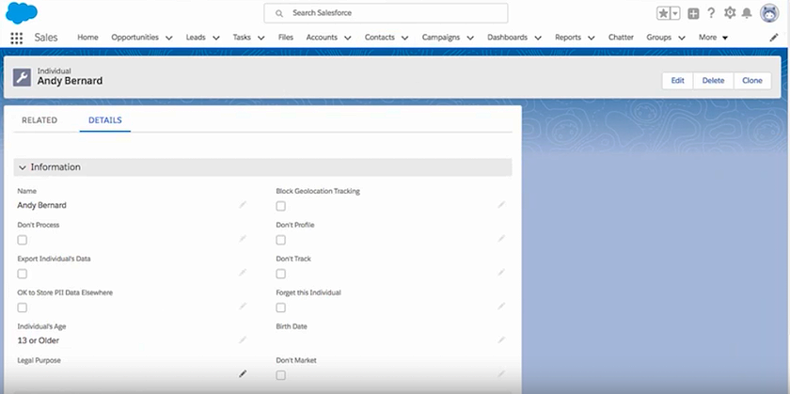Open the More navigation dropdown
This screenshot has height=394, width=790.
(x=713, y=38)
